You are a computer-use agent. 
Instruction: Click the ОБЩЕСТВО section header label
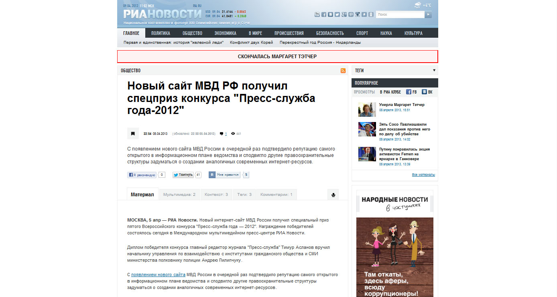click(x=130, y=71)
